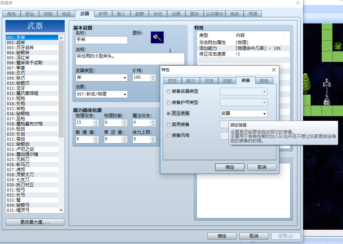This screenshot has height=244, width=343.
Task: Select weapon 030:妖刀村正 in the list
Action: click(32, 185)
